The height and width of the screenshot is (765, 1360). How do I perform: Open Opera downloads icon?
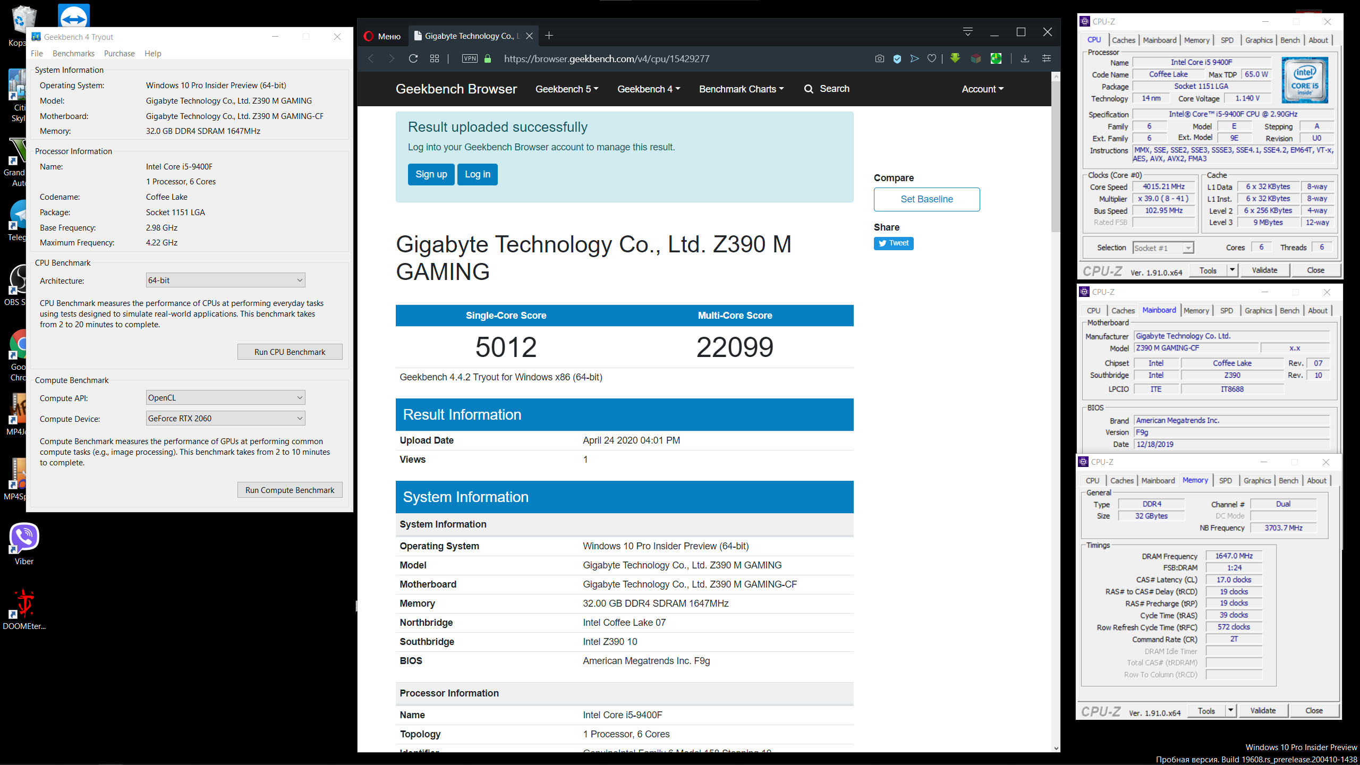[1025, 58]
